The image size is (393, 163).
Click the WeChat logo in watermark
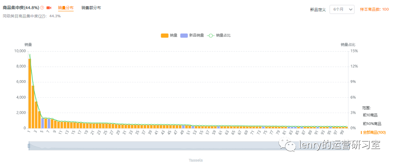290,145
